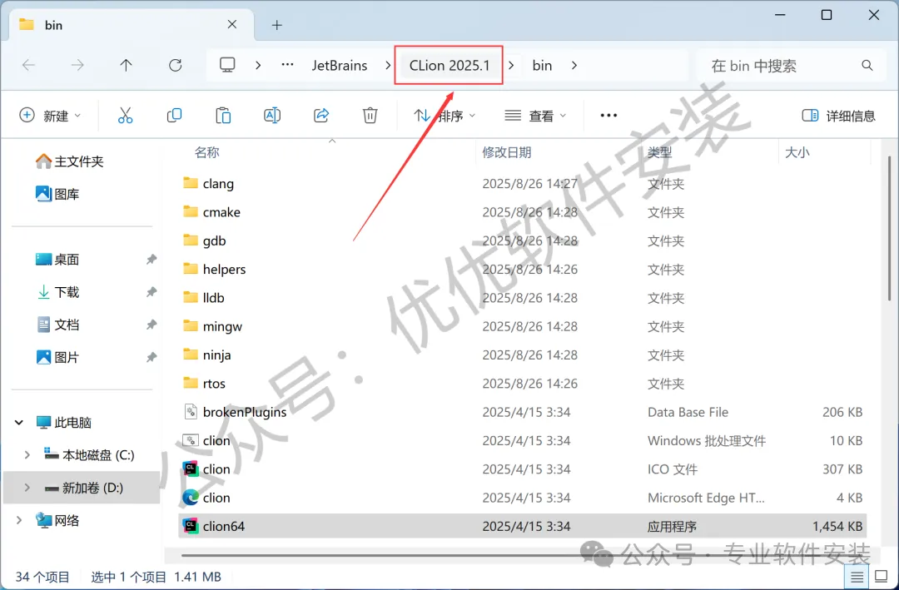Go back with the left arrow button
899x590 pixels.
coord(28,66)
